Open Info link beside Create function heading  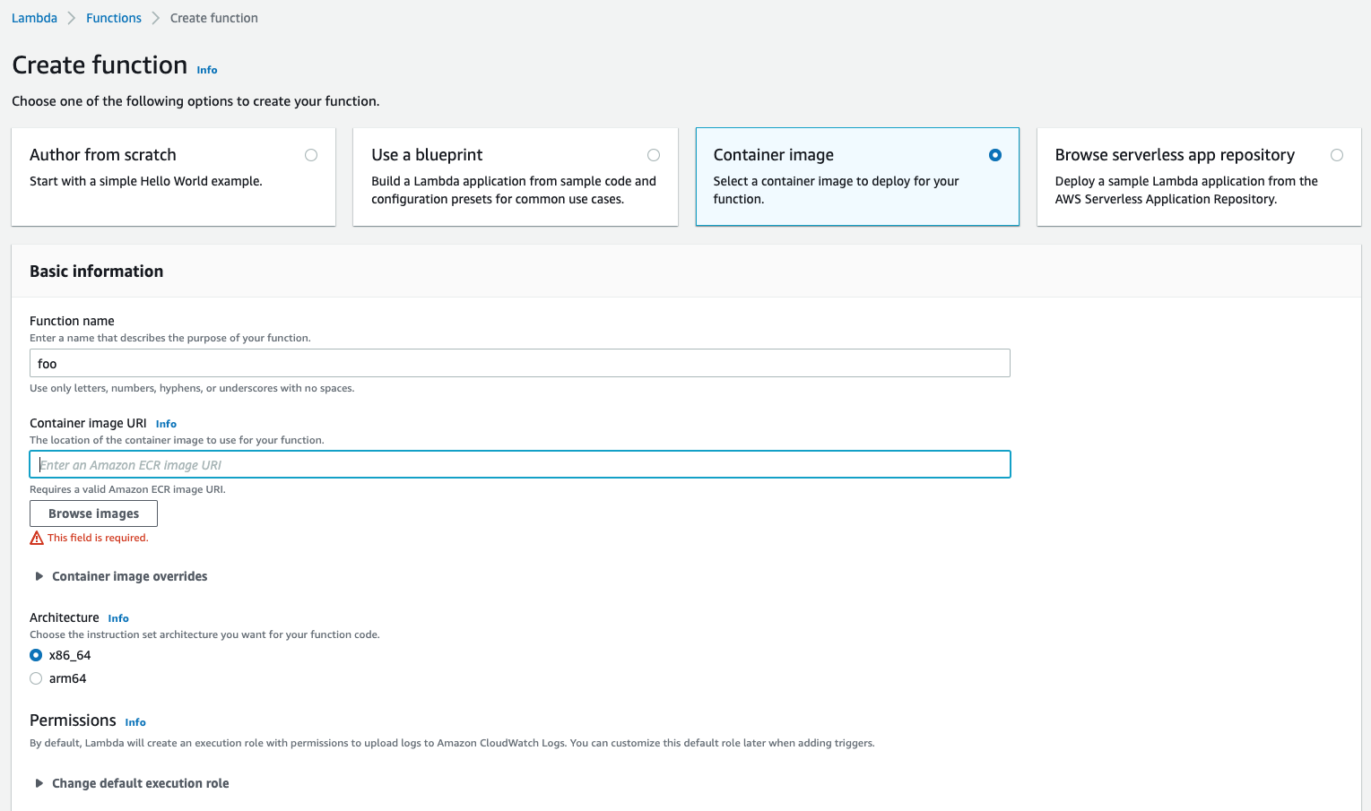point(207,70)
